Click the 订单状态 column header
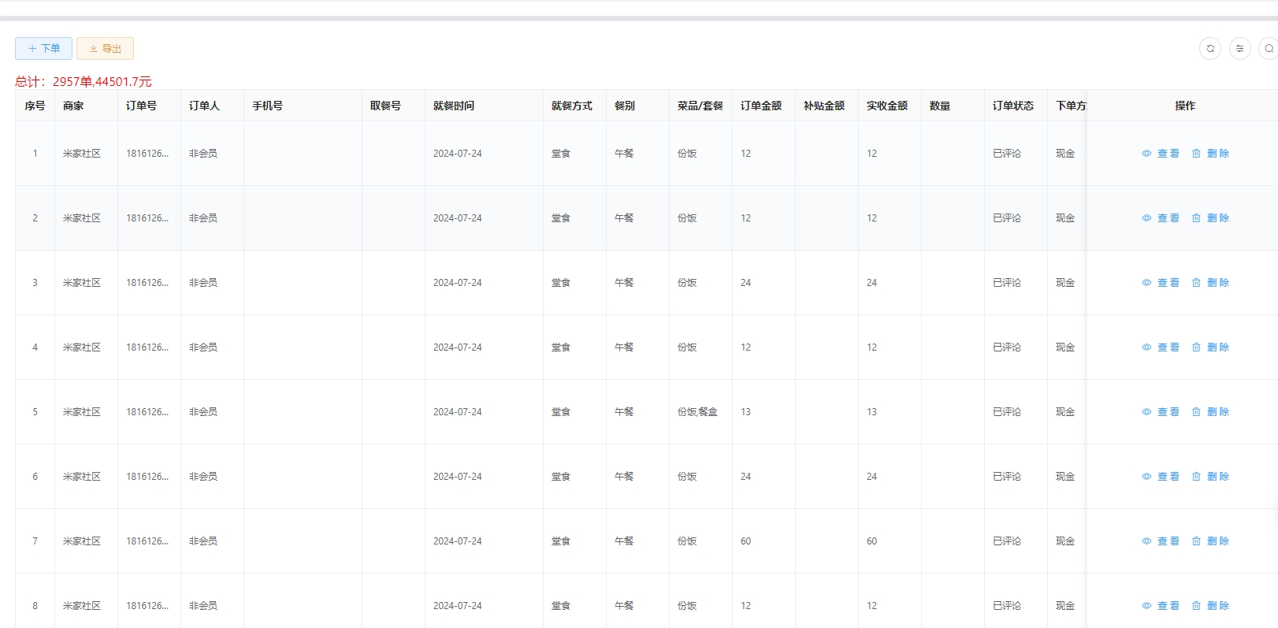This screenshot has height=628, width=1278. (x=1013, y=106)
